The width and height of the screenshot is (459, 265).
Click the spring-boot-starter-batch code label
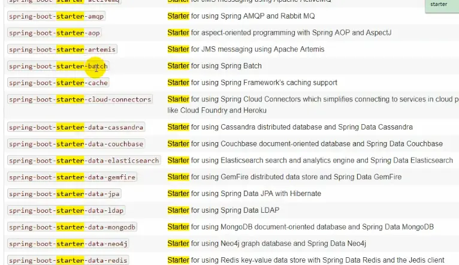(x=58, y=66)
